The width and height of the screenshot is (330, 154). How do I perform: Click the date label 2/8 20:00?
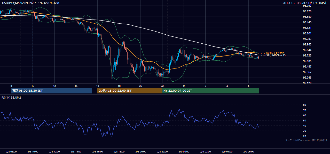tap(140, 152)
